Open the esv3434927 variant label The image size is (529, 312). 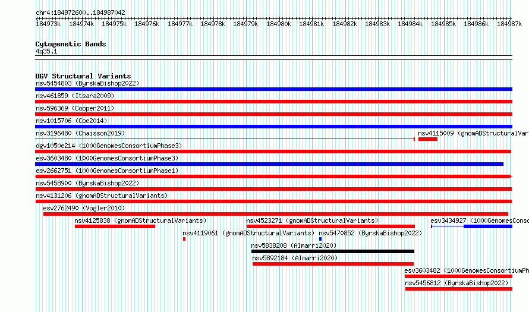click(480, 220)
